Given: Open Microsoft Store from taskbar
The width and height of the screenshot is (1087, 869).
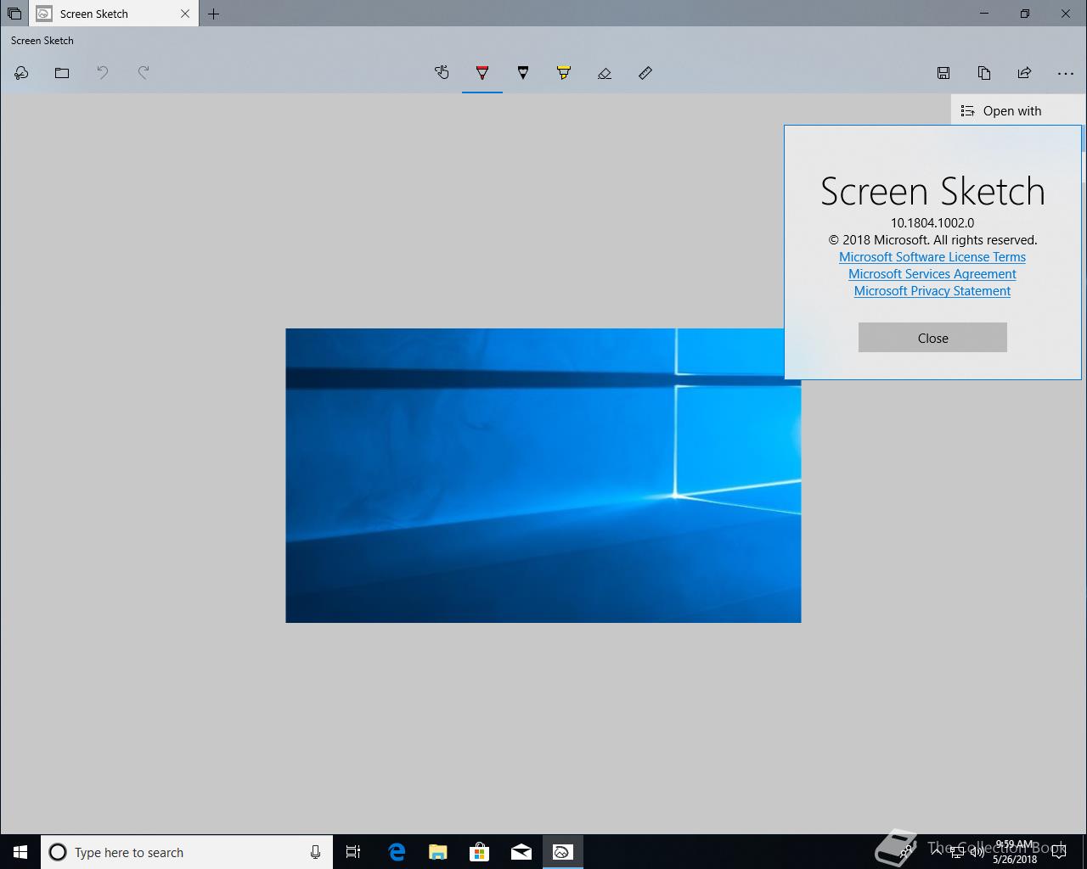Looking at the screenshot, I should click(479, 852).
